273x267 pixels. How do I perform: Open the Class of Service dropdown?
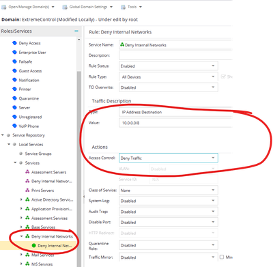coord(169,191)
